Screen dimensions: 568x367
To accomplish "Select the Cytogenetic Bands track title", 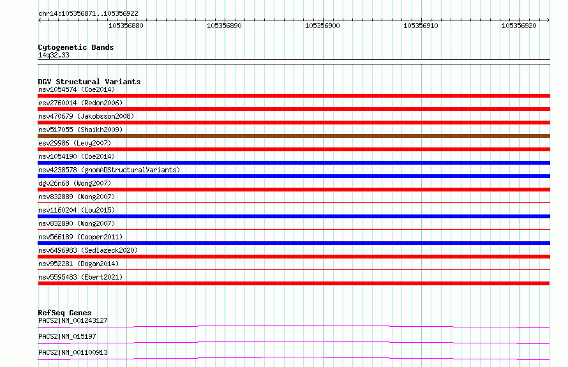I will [x=76, y=47].
